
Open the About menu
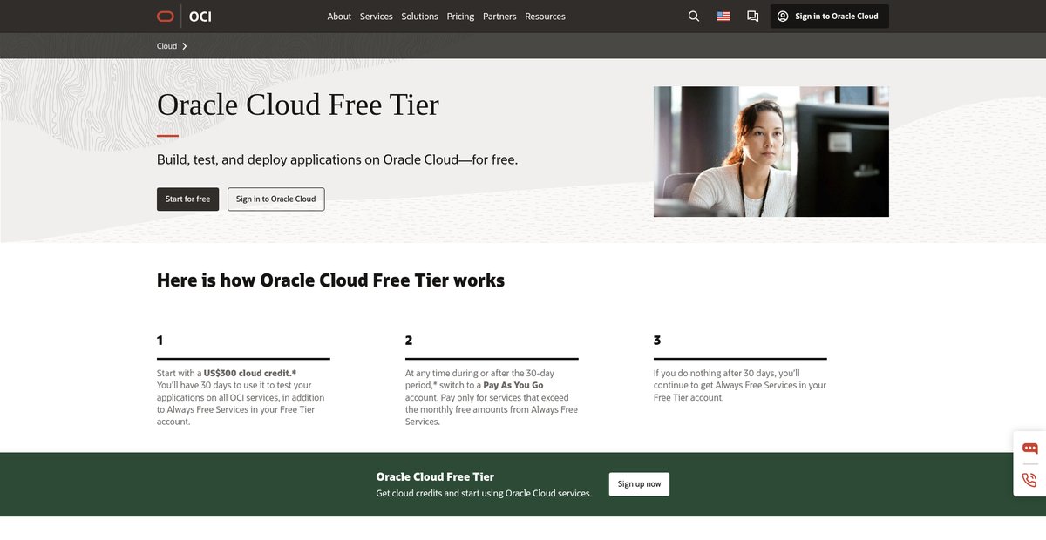(x=339, y=16)
